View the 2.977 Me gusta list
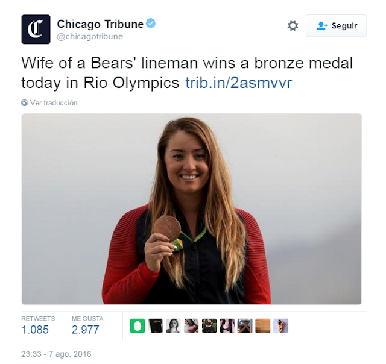The image size is (386, 364). click(86, 330)
